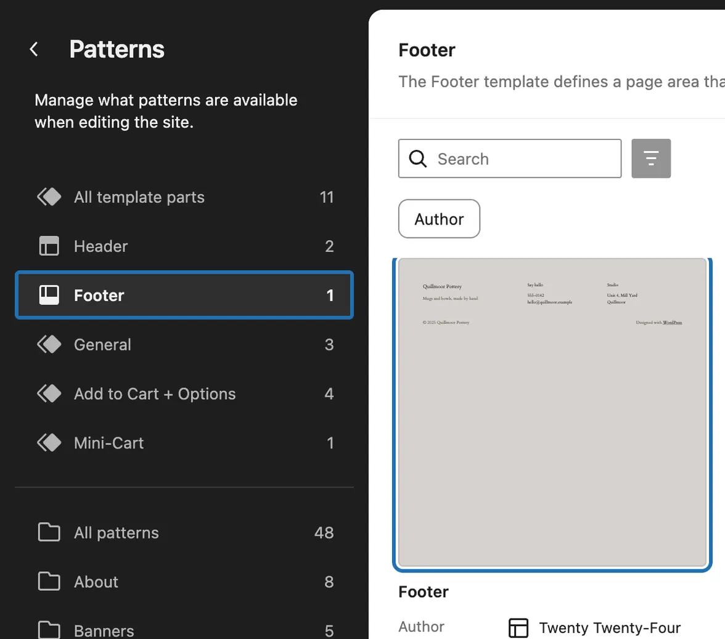Click the Footer layout icon in sidebar
Viewport: 725px width, 639px height.
(x=49, y=295)
